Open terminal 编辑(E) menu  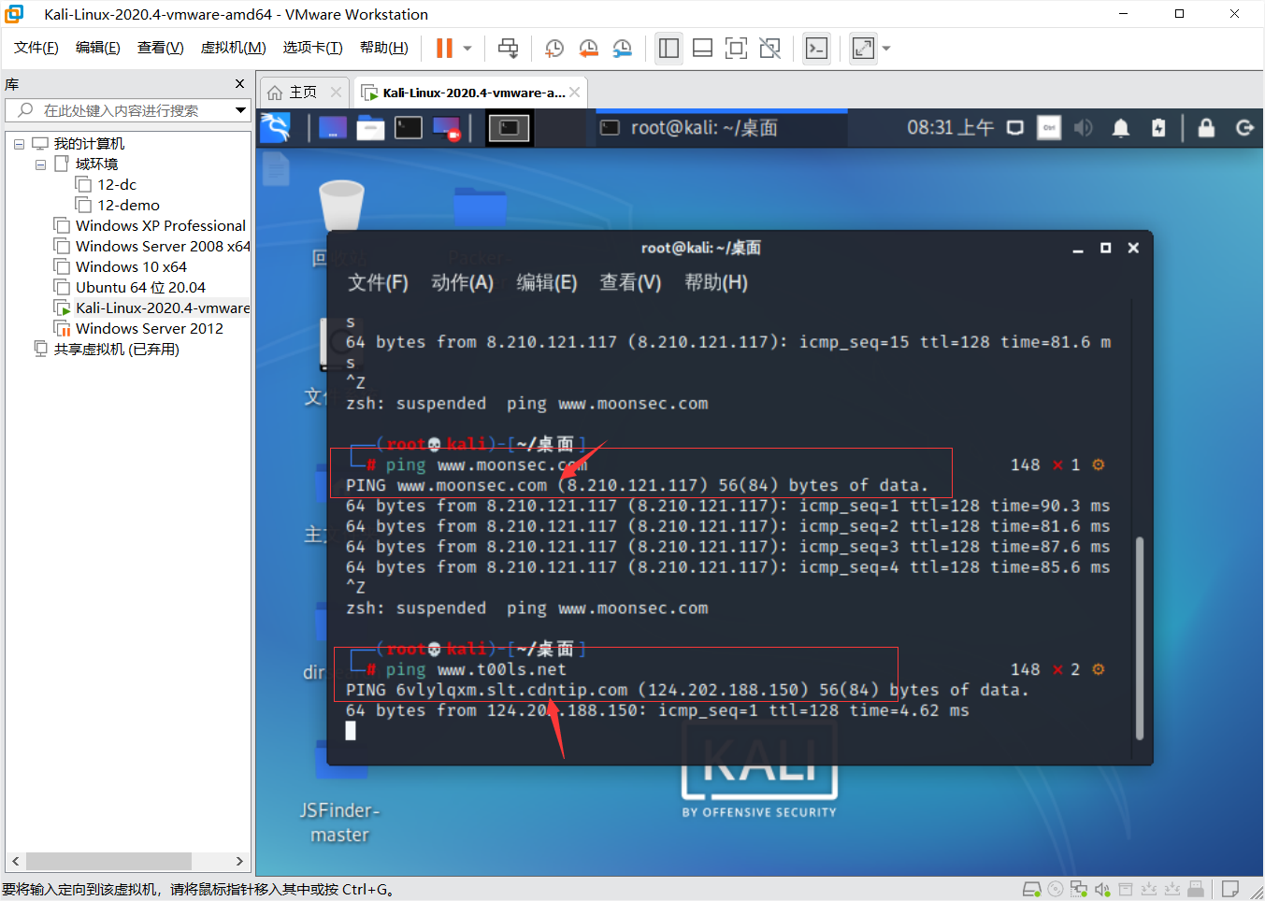(x=547, y=282)
